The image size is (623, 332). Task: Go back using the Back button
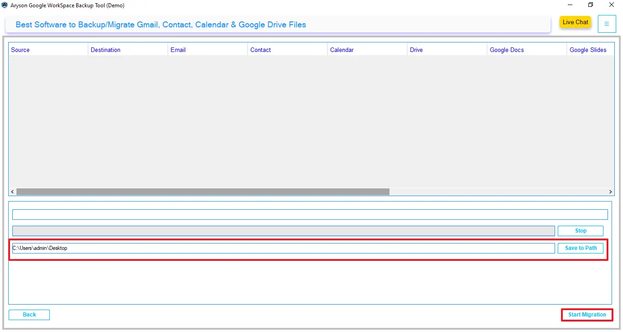point(29,315)
